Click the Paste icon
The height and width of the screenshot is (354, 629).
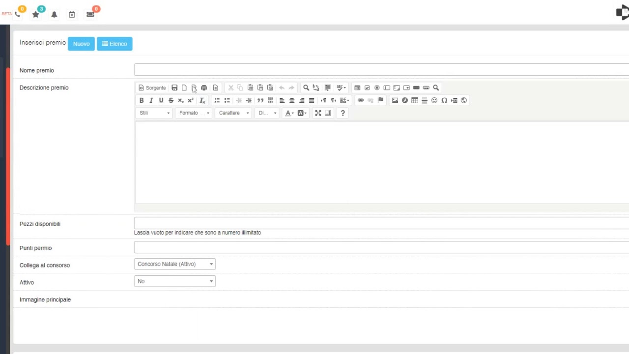250,88
